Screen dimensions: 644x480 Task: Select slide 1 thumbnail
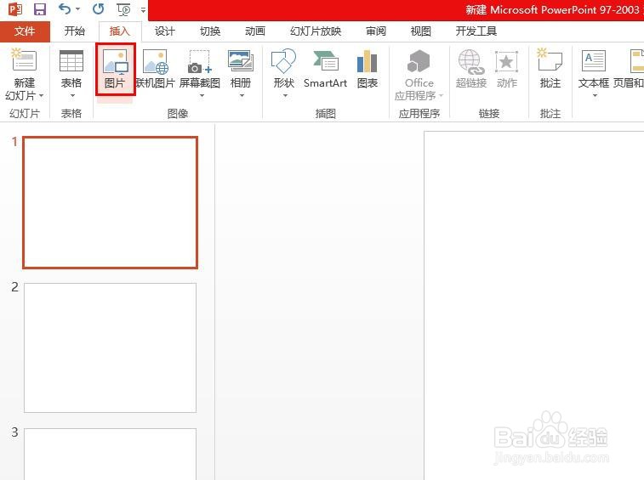click(x=110, y=203)
